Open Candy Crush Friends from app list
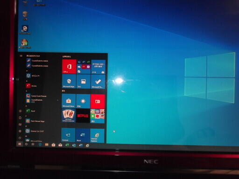Image resolution: width=239 pixels, height=179 pixels. pyautogui.click(x=36, y=96)
